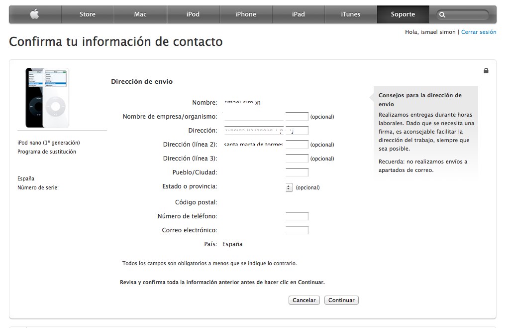This screenshot has width=509, height=328.
Task: Click the 'Confirma tu información de contacto' heading
Action: 116,41
